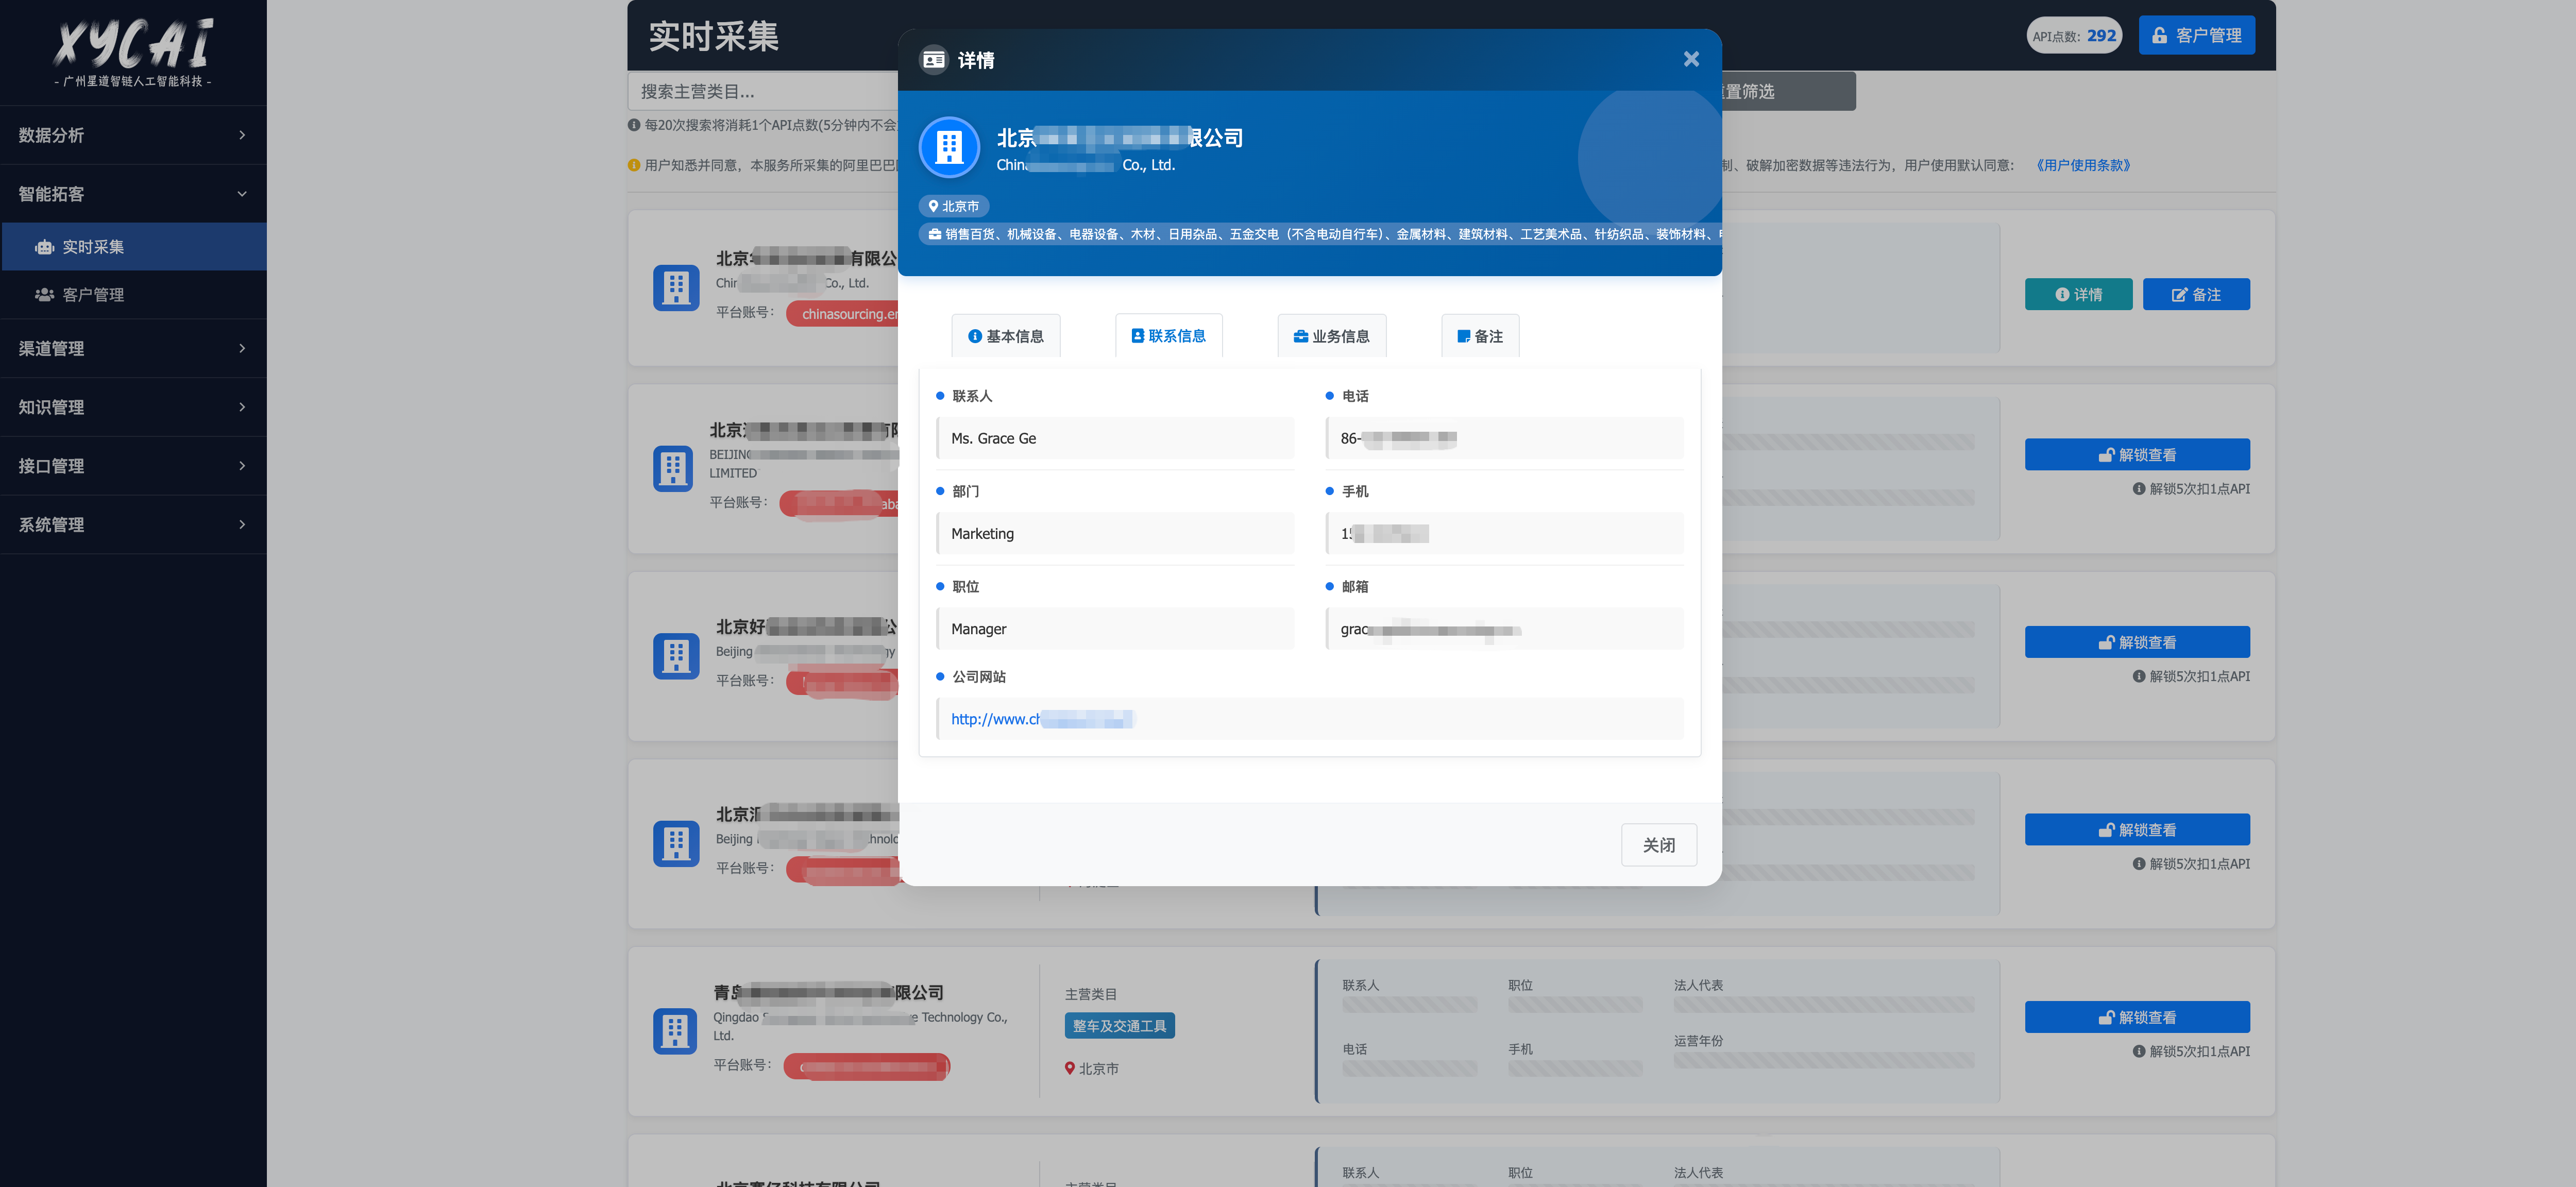
Task: Click the 客户管理 button in top bar
Action: point(2196,35)
